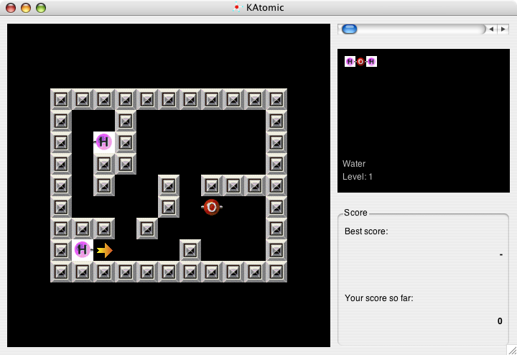Click the right arrow stepper button
The height and width of the screenshot is (355, 517).
click(x=503, y=29)
